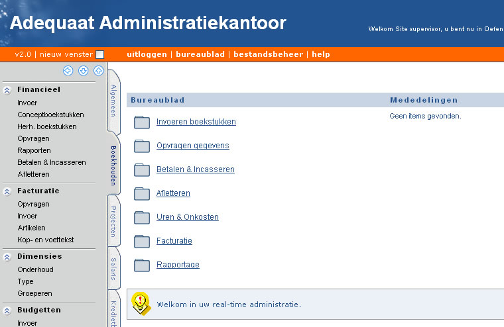Collapse the Budgetten menu section

pyautogui.click(x=7, y=310)
